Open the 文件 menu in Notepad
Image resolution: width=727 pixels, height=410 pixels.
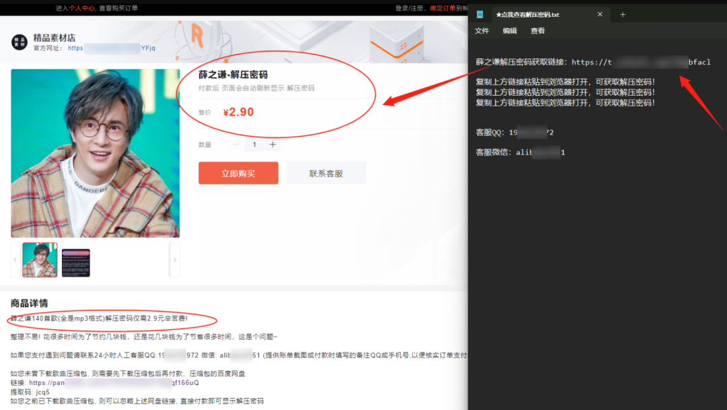pos(482,30)
